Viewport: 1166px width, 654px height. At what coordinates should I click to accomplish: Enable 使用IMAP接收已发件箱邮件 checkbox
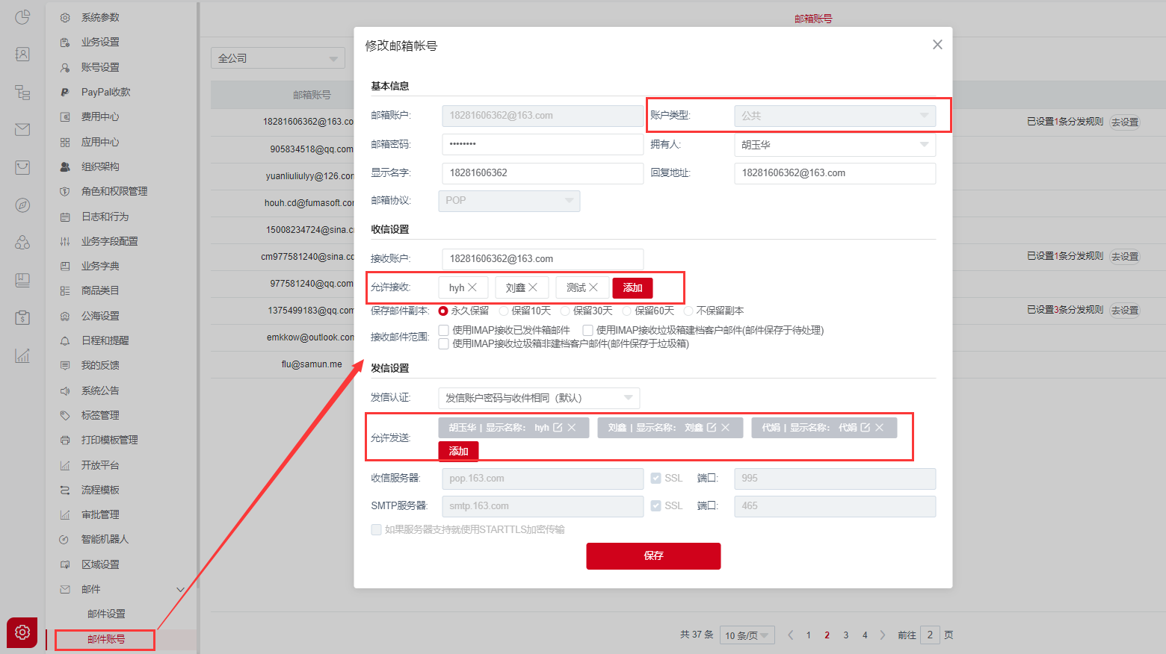[x=444, y=330]
